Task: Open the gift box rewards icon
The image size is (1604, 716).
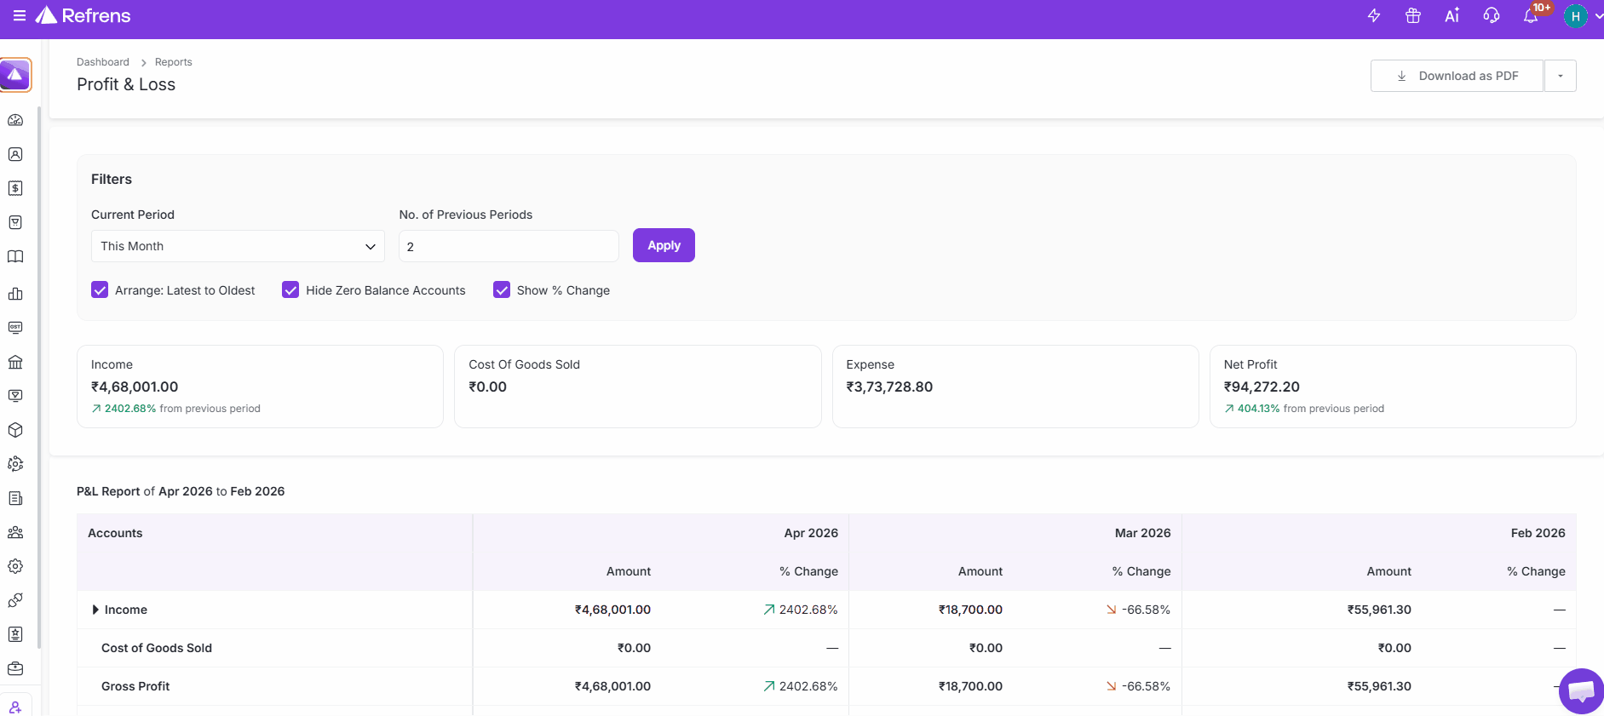Action: tap(1413, 16)
